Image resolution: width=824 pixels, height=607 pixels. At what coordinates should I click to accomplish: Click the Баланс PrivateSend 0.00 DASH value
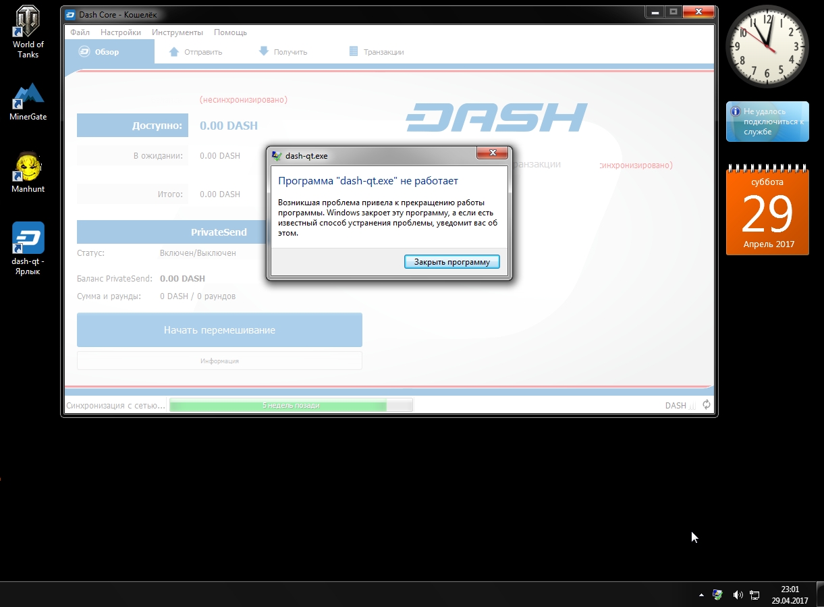[x=182, y=278]
